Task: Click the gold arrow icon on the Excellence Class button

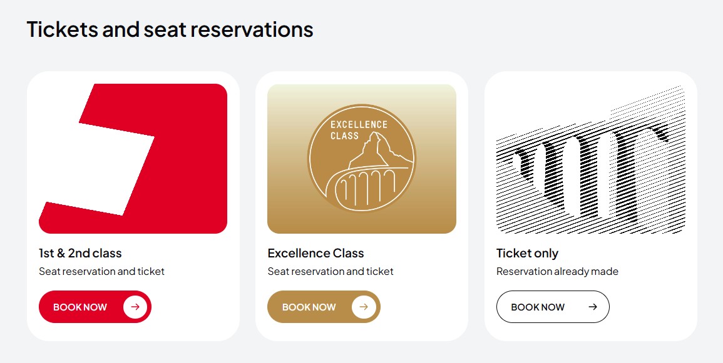Action: coord(364,307)
